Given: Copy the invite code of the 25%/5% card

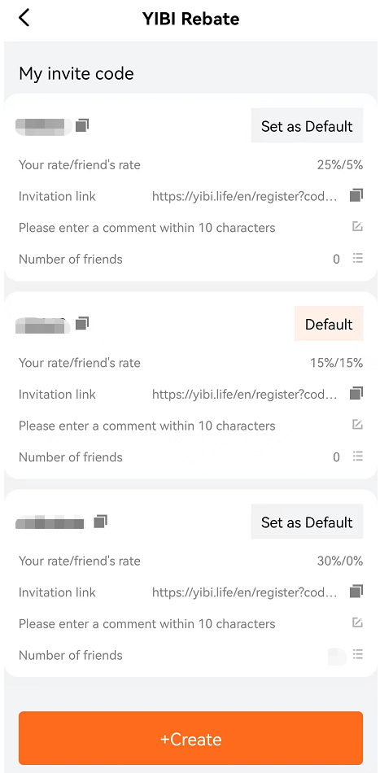Looking at the screenshot, I should tap(82, 125).
